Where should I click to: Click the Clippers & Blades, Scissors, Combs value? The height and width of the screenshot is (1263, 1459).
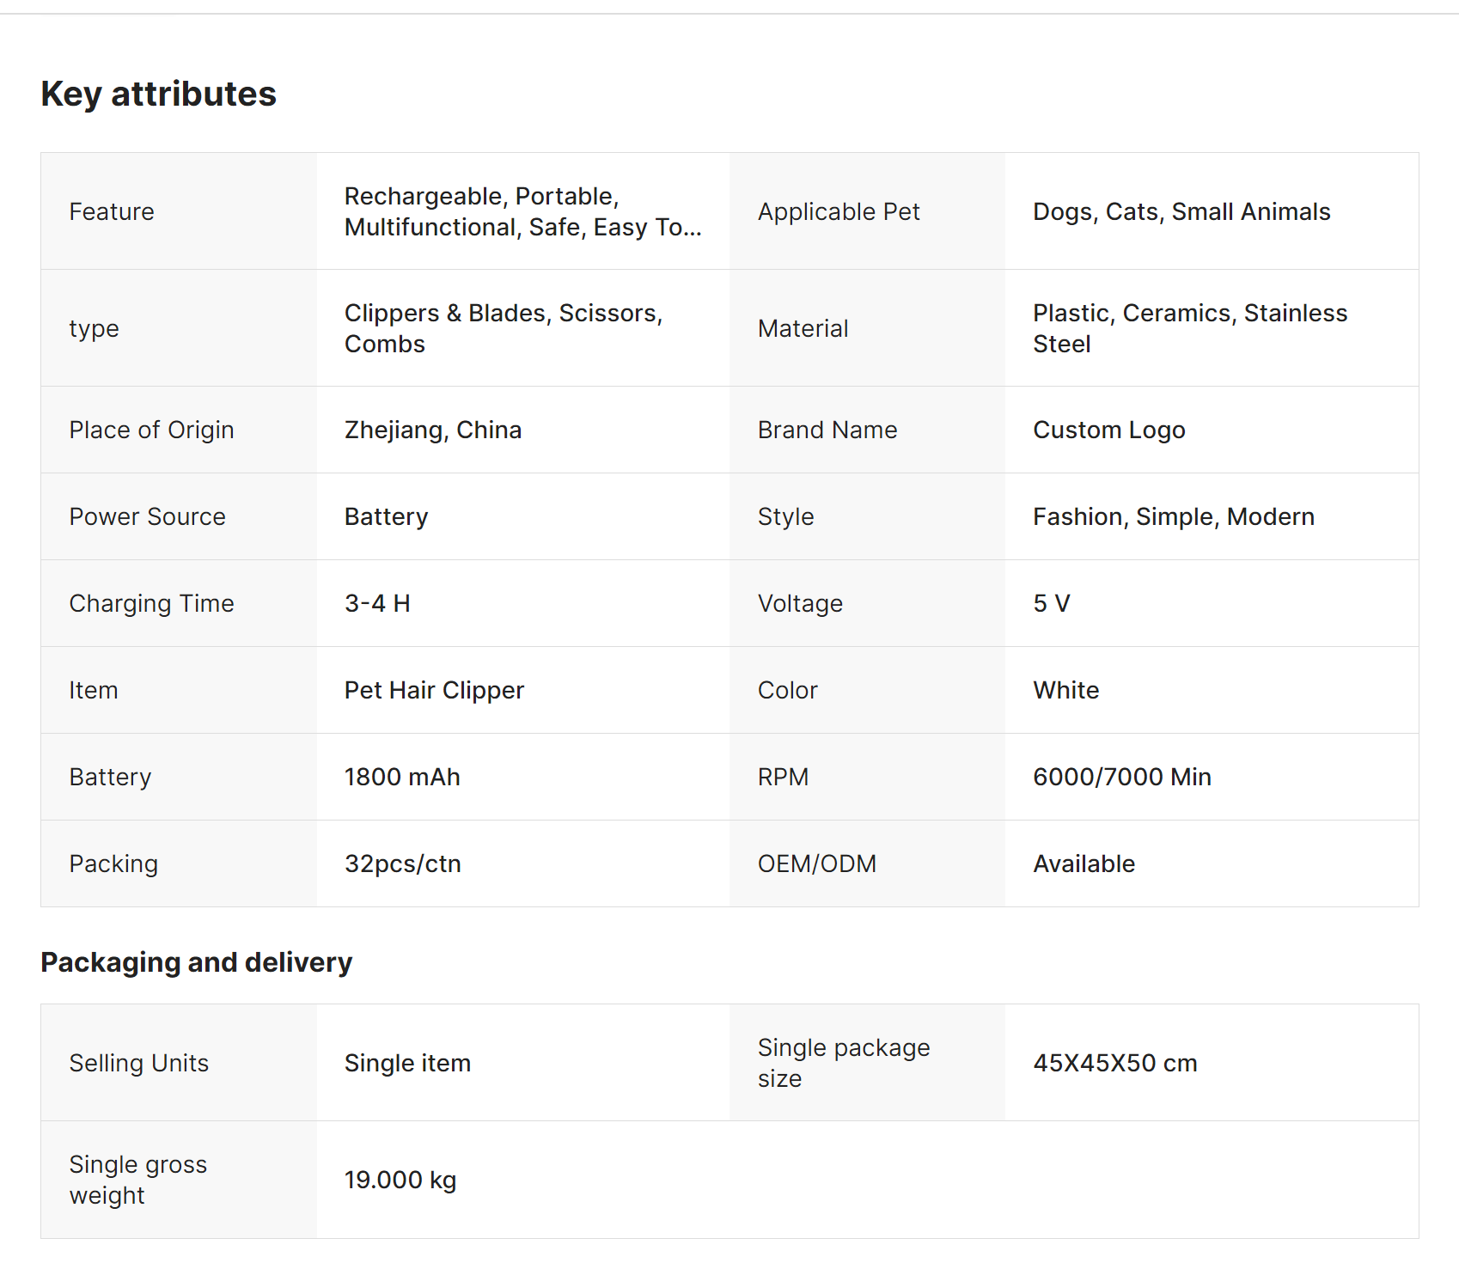(x=504, y=328)
